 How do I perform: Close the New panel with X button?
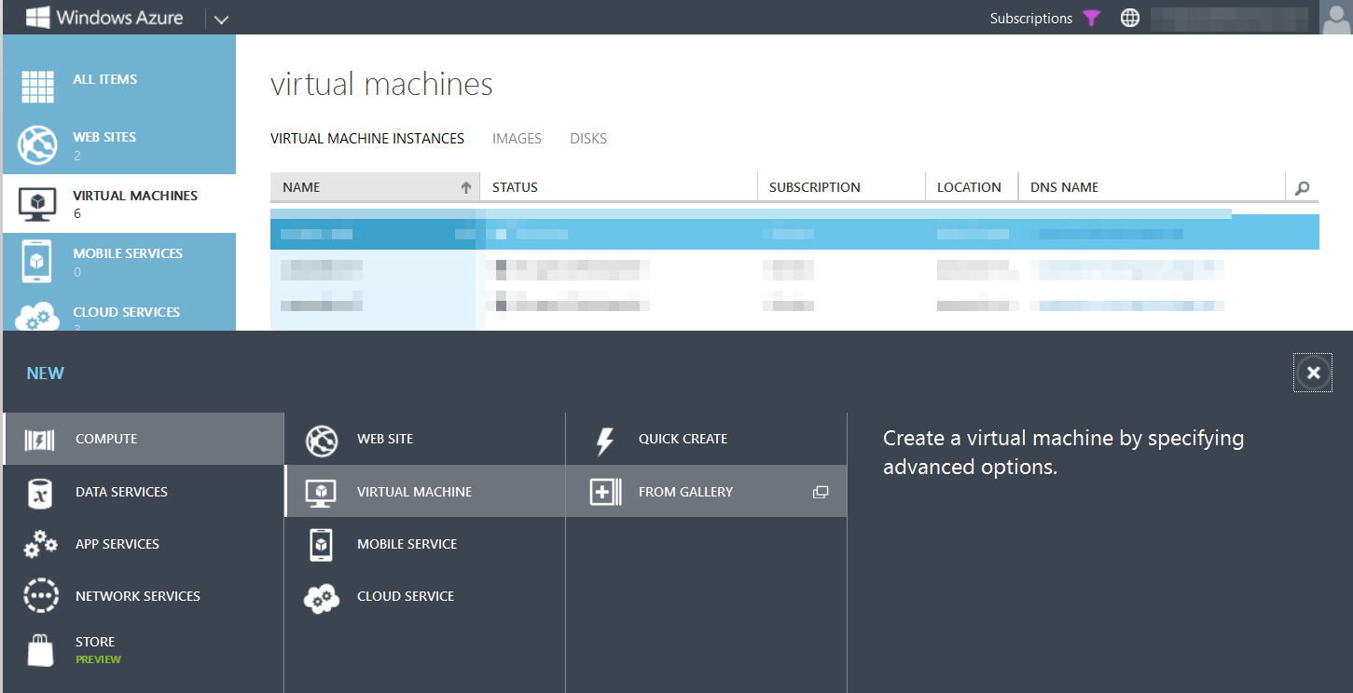pyautogui.click(x=1313, y=374)
